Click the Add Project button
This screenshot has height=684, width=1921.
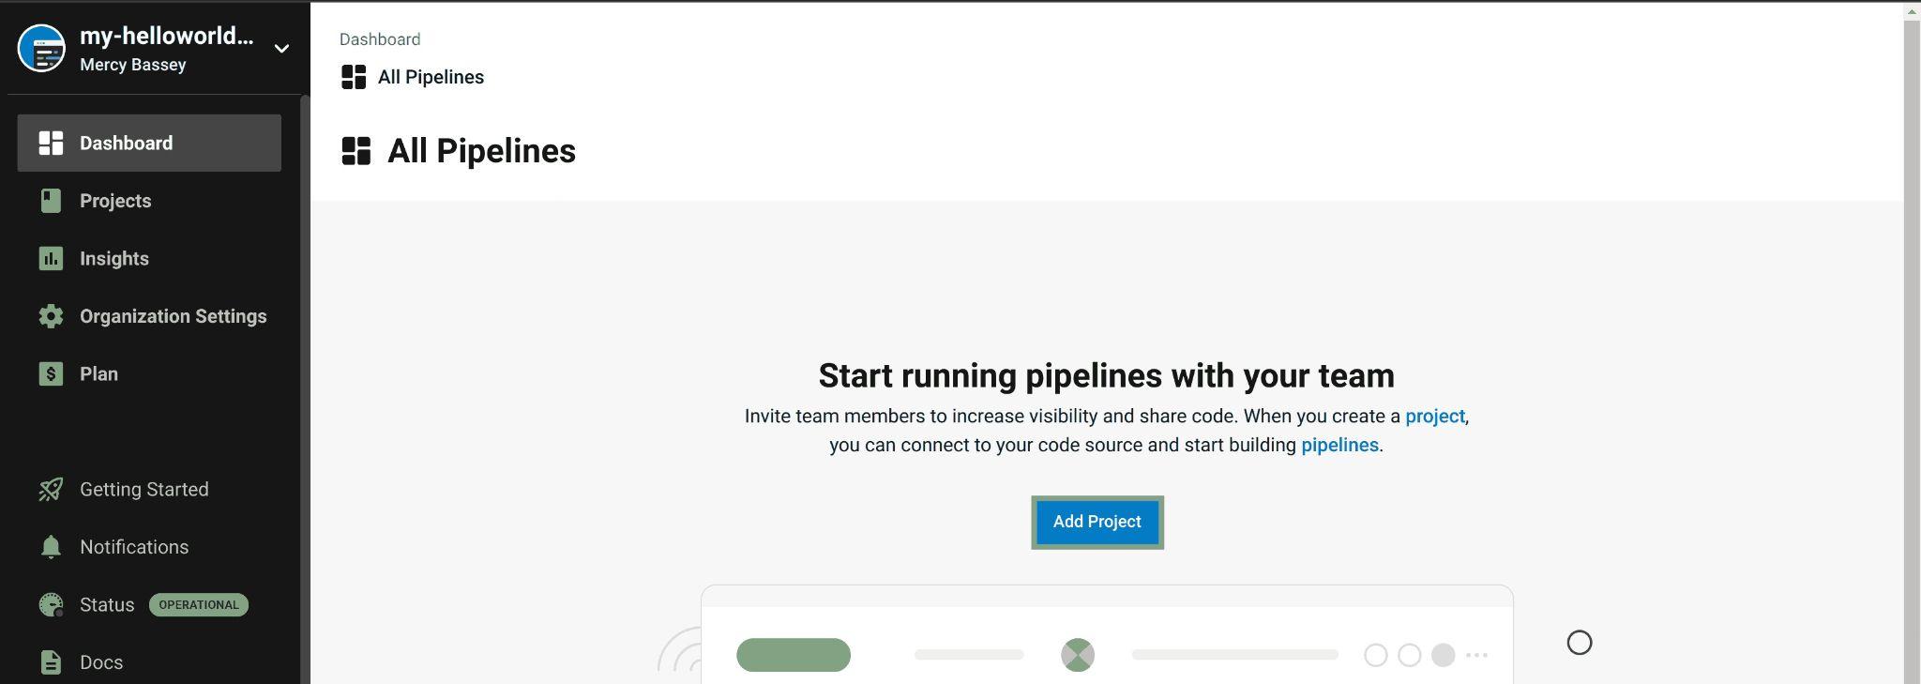point(1097,522)
